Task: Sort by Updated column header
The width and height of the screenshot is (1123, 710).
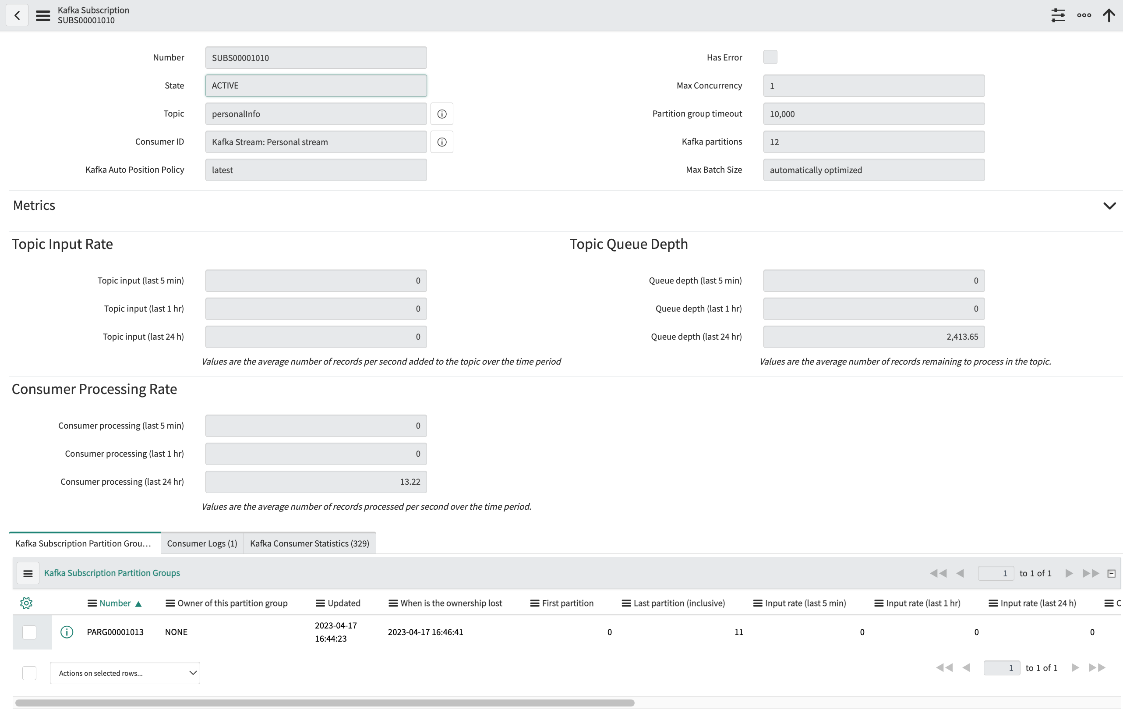Action: pyautogui.click(x=344, y=603)
